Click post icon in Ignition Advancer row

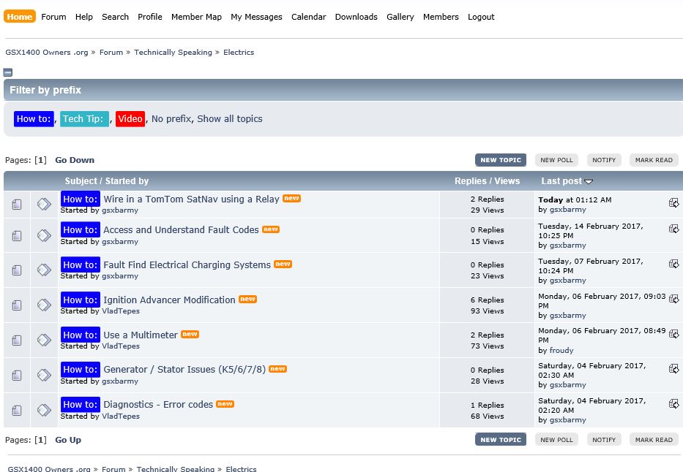pyautogui.click(x=44, y=305)
